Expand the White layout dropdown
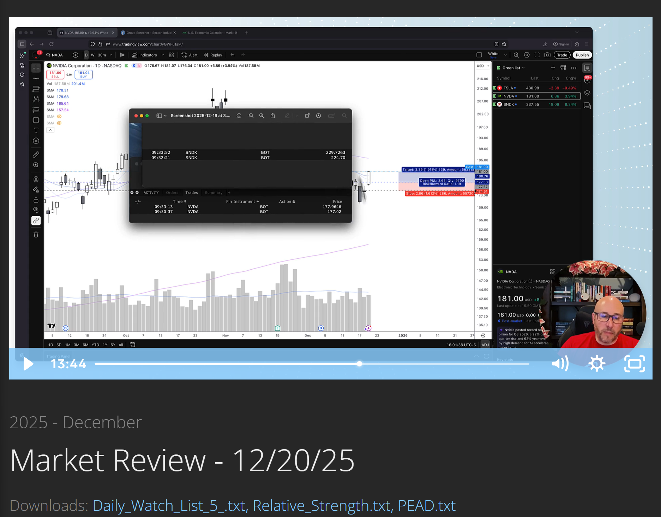 tap(505, 55)
